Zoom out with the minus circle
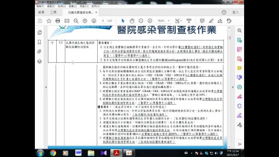The height and width of the screenshot is (157, 279). coord(141,21)
